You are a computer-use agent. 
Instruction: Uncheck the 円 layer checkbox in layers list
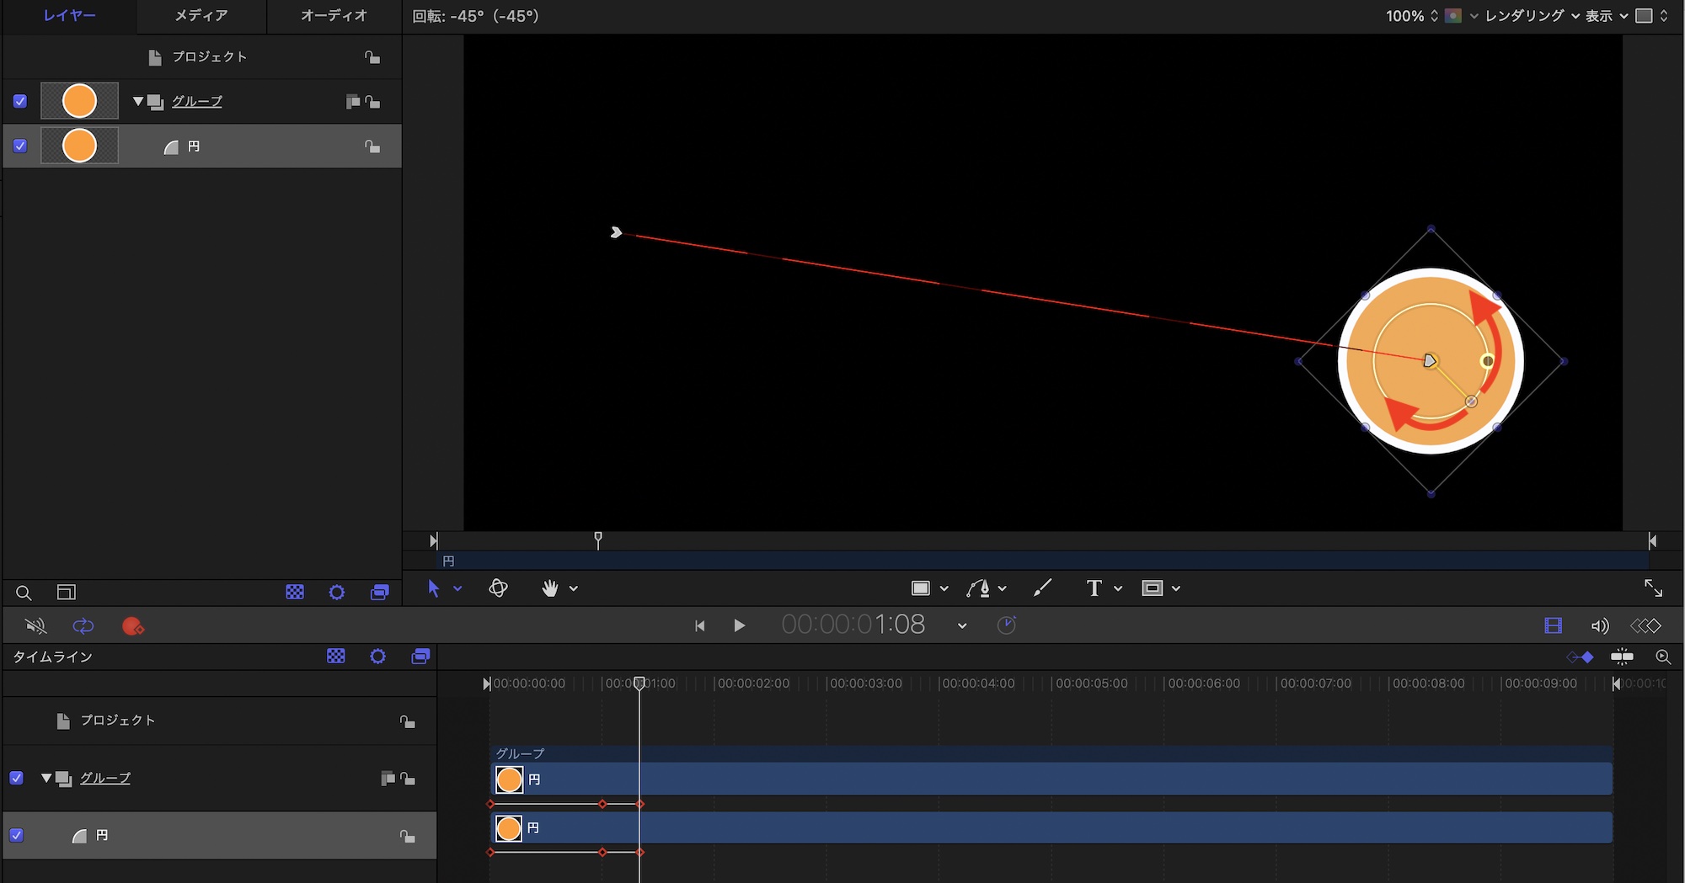tap(20, 146)
